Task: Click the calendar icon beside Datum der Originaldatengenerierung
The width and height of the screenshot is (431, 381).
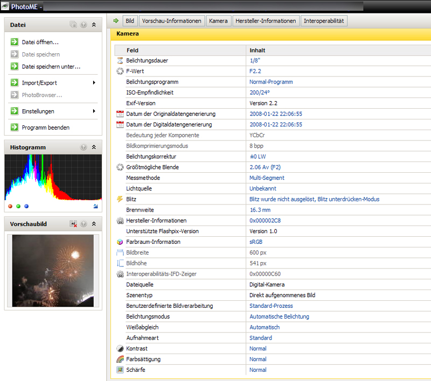Action: 120,114
